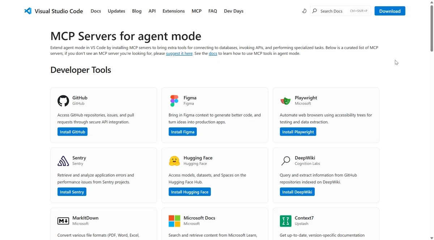This screenshot has height=240, width=434.
Task: Click the Download button
Action: click(390, 11)
